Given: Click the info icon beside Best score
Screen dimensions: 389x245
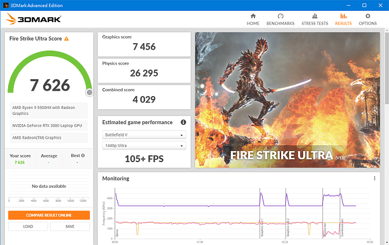Looking at the screenshot, I should tap(83, 155).
